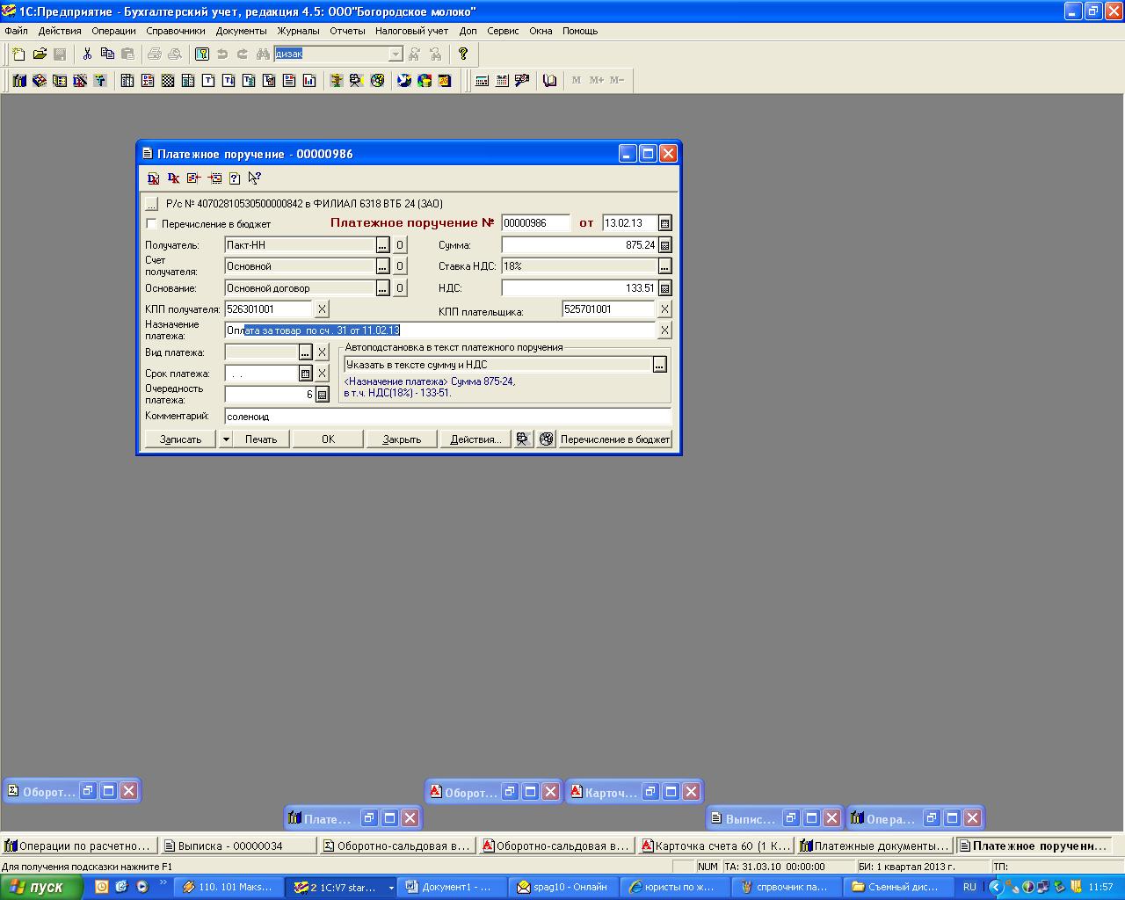Screen dimensions: 1125x900
Task: Click the New document toolbar icon
Action: click(19, 54)
